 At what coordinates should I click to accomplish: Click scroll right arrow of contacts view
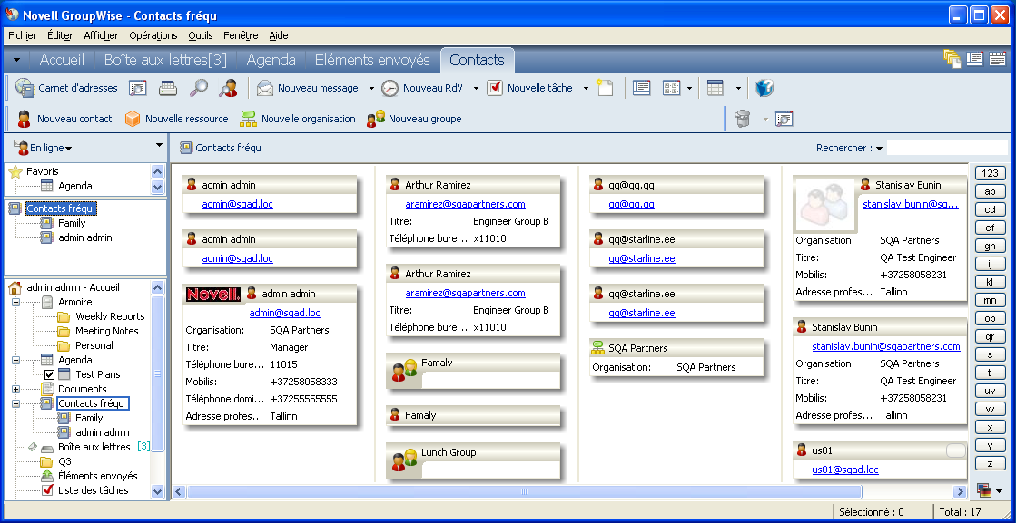pos(961,492)
